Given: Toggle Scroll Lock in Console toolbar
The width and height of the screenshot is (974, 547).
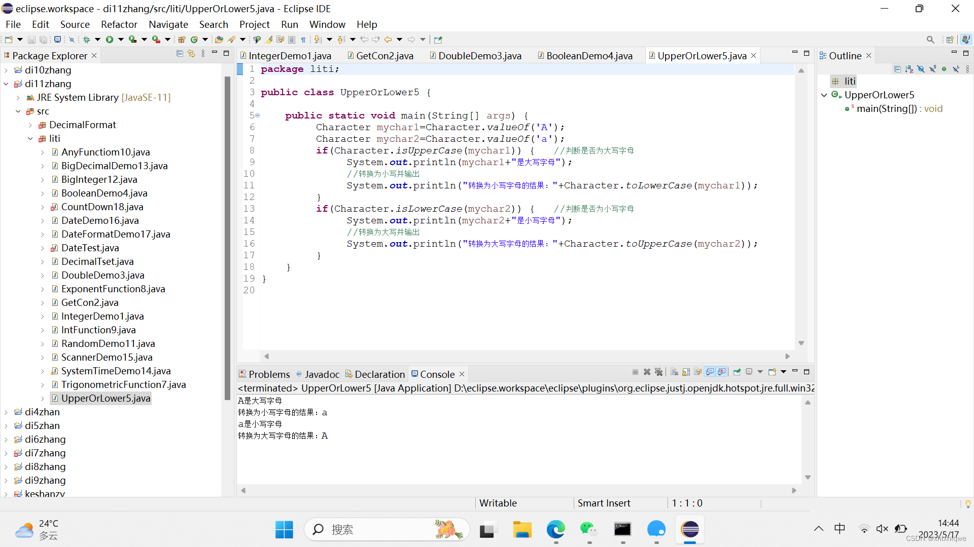Looking at the screenshot, I should coord(686,372).
